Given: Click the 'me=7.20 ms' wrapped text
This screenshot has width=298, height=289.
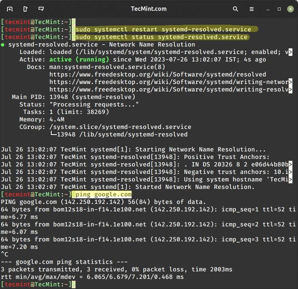Looking at the screenshot, I should [19, 247].
